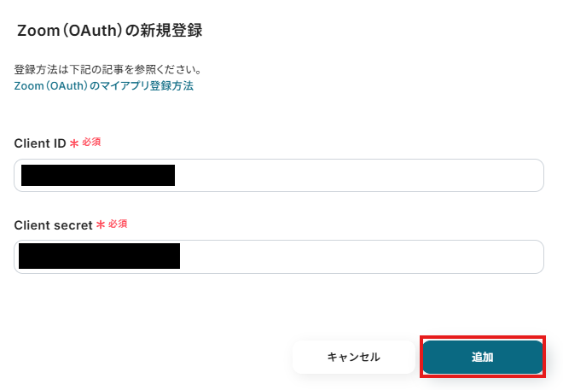563x390 pixels.
Task: Click the 必須 badge next to Client ID
Action: [x=91, y=143]
